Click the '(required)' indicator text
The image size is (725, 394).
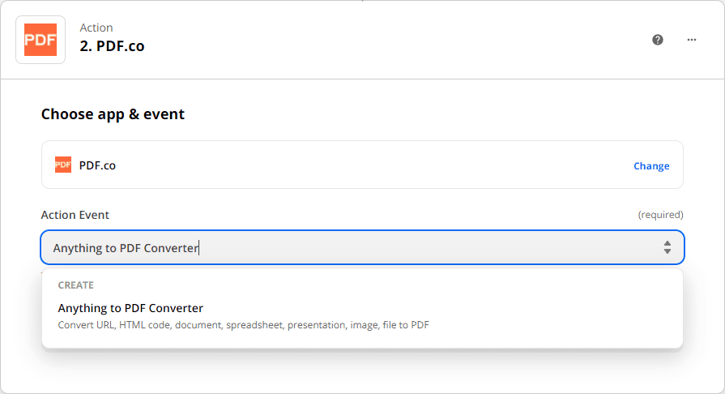(x=660, y=215)
